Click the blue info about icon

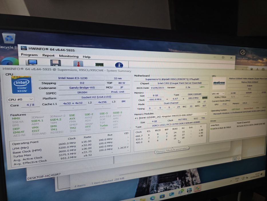(x=119, y=65)
